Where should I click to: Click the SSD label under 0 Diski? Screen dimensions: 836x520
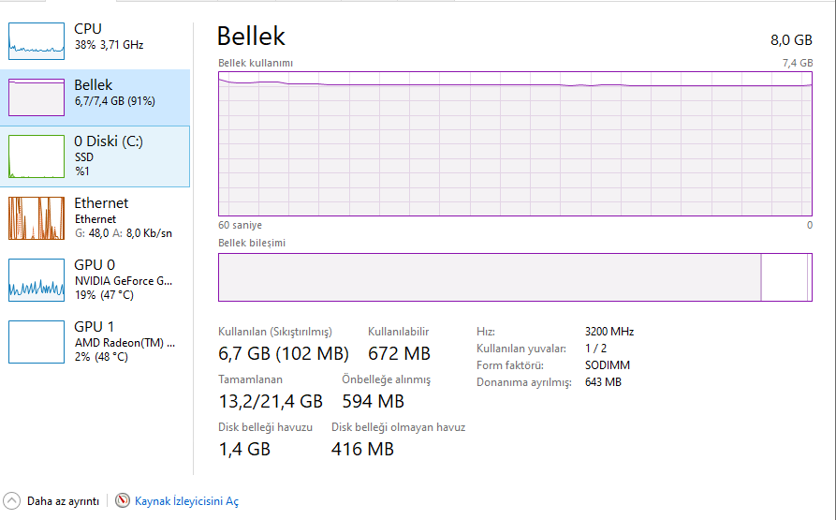84,157
